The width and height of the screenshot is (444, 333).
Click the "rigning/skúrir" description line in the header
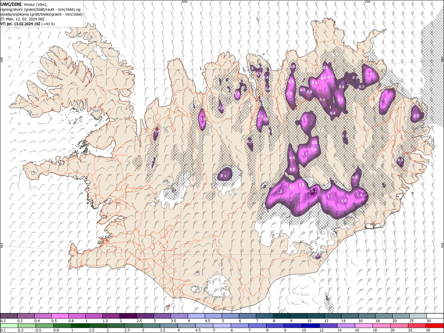[x=41, y=9]
